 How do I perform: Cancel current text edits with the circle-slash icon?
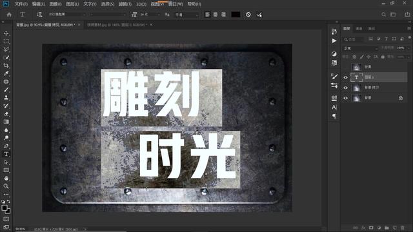(248, 15)
